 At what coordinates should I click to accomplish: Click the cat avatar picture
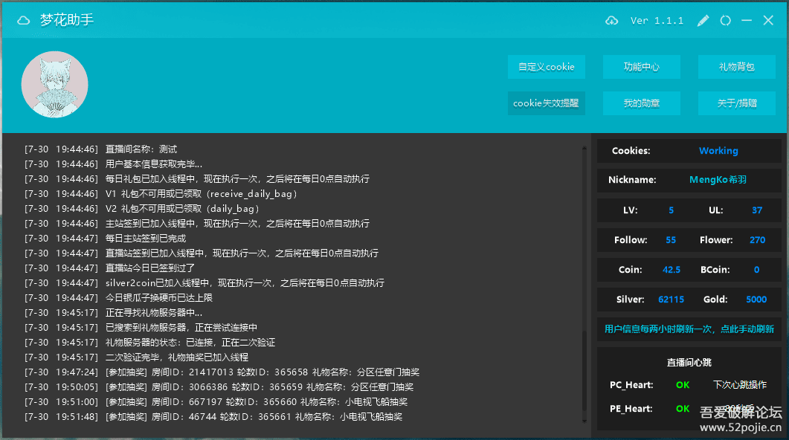(x=54, y=84)
